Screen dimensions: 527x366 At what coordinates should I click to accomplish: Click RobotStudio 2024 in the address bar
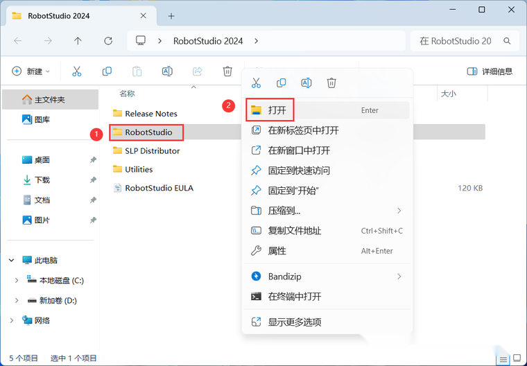point(208,41)
